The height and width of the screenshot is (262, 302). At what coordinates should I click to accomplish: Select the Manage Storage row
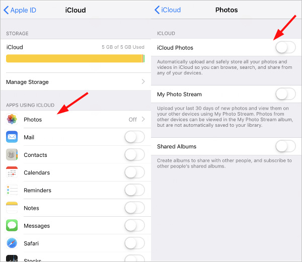tap(75, 82)
